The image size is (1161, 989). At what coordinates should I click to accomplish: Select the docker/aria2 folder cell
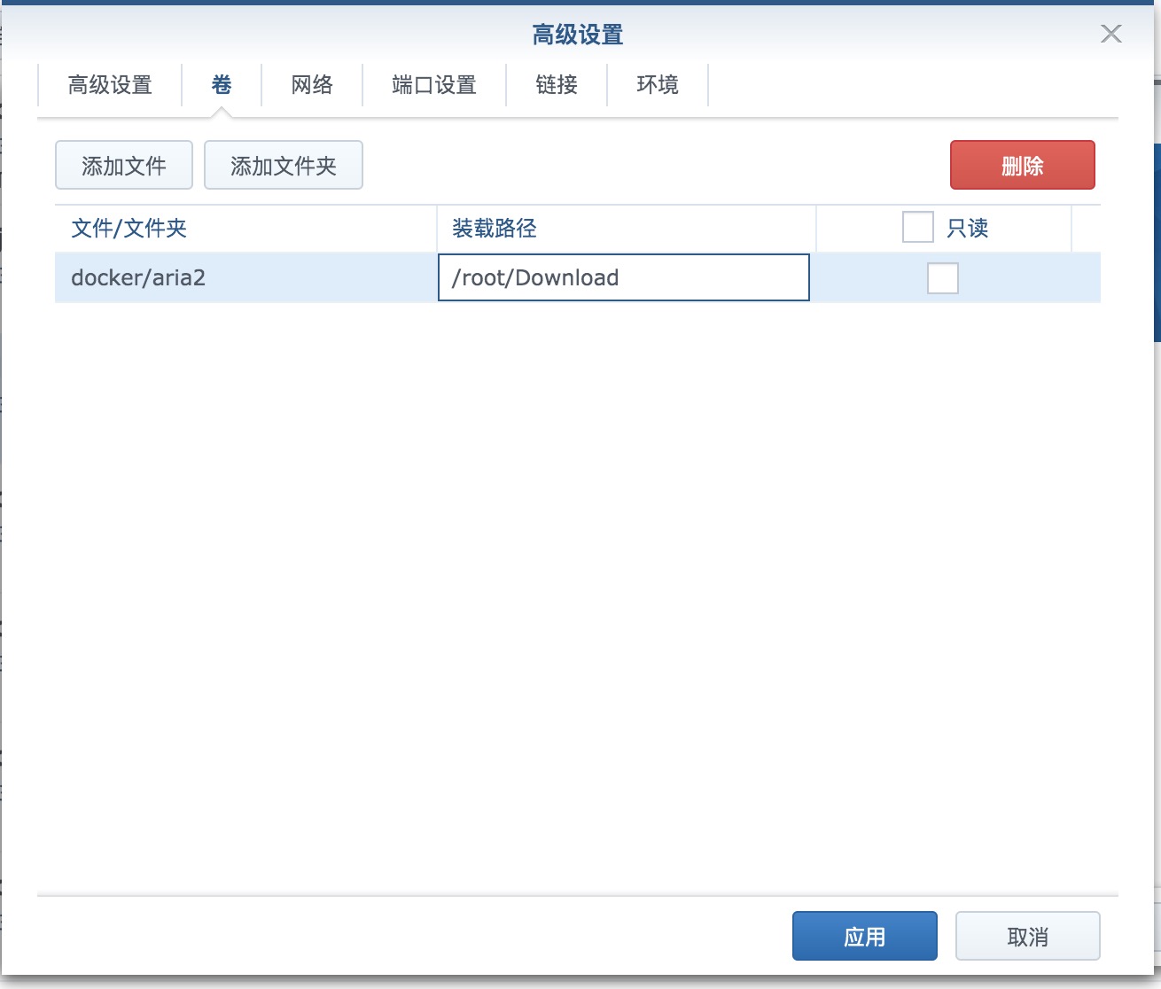pyautogui.click(x=245, y=277)
